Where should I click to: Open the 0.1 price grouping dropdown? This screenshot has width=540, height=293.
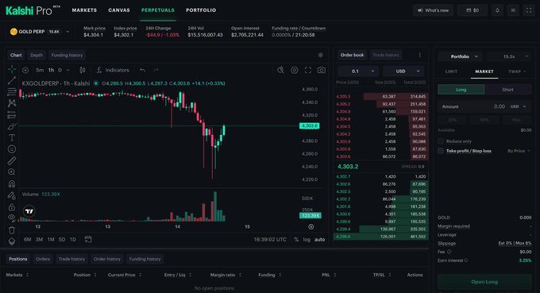(x=358, y=71)
